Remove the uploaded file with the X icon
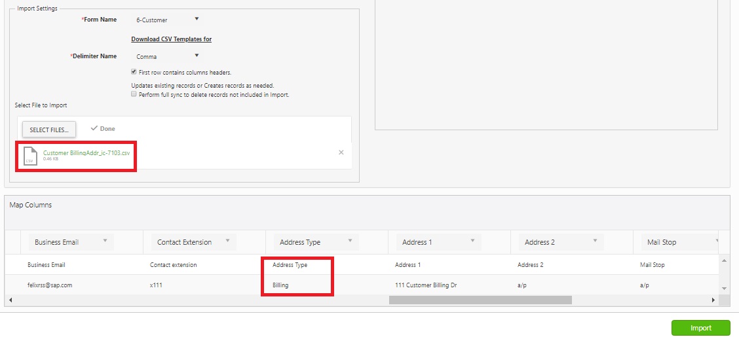The height and width of the screenshot is (337, 739). click(341, 152)
